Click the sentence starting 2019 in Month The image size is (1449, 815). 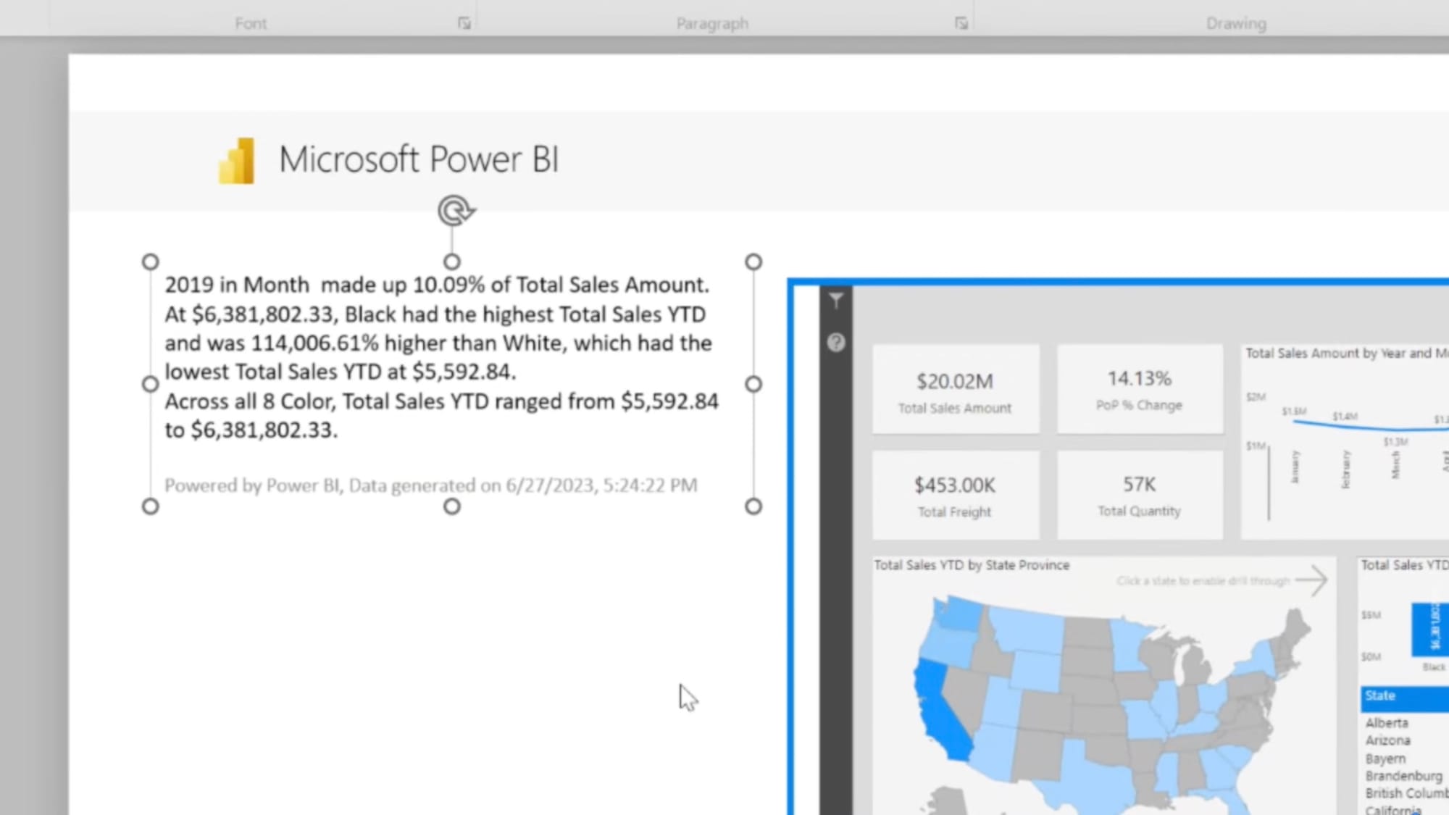pos(437,285)
